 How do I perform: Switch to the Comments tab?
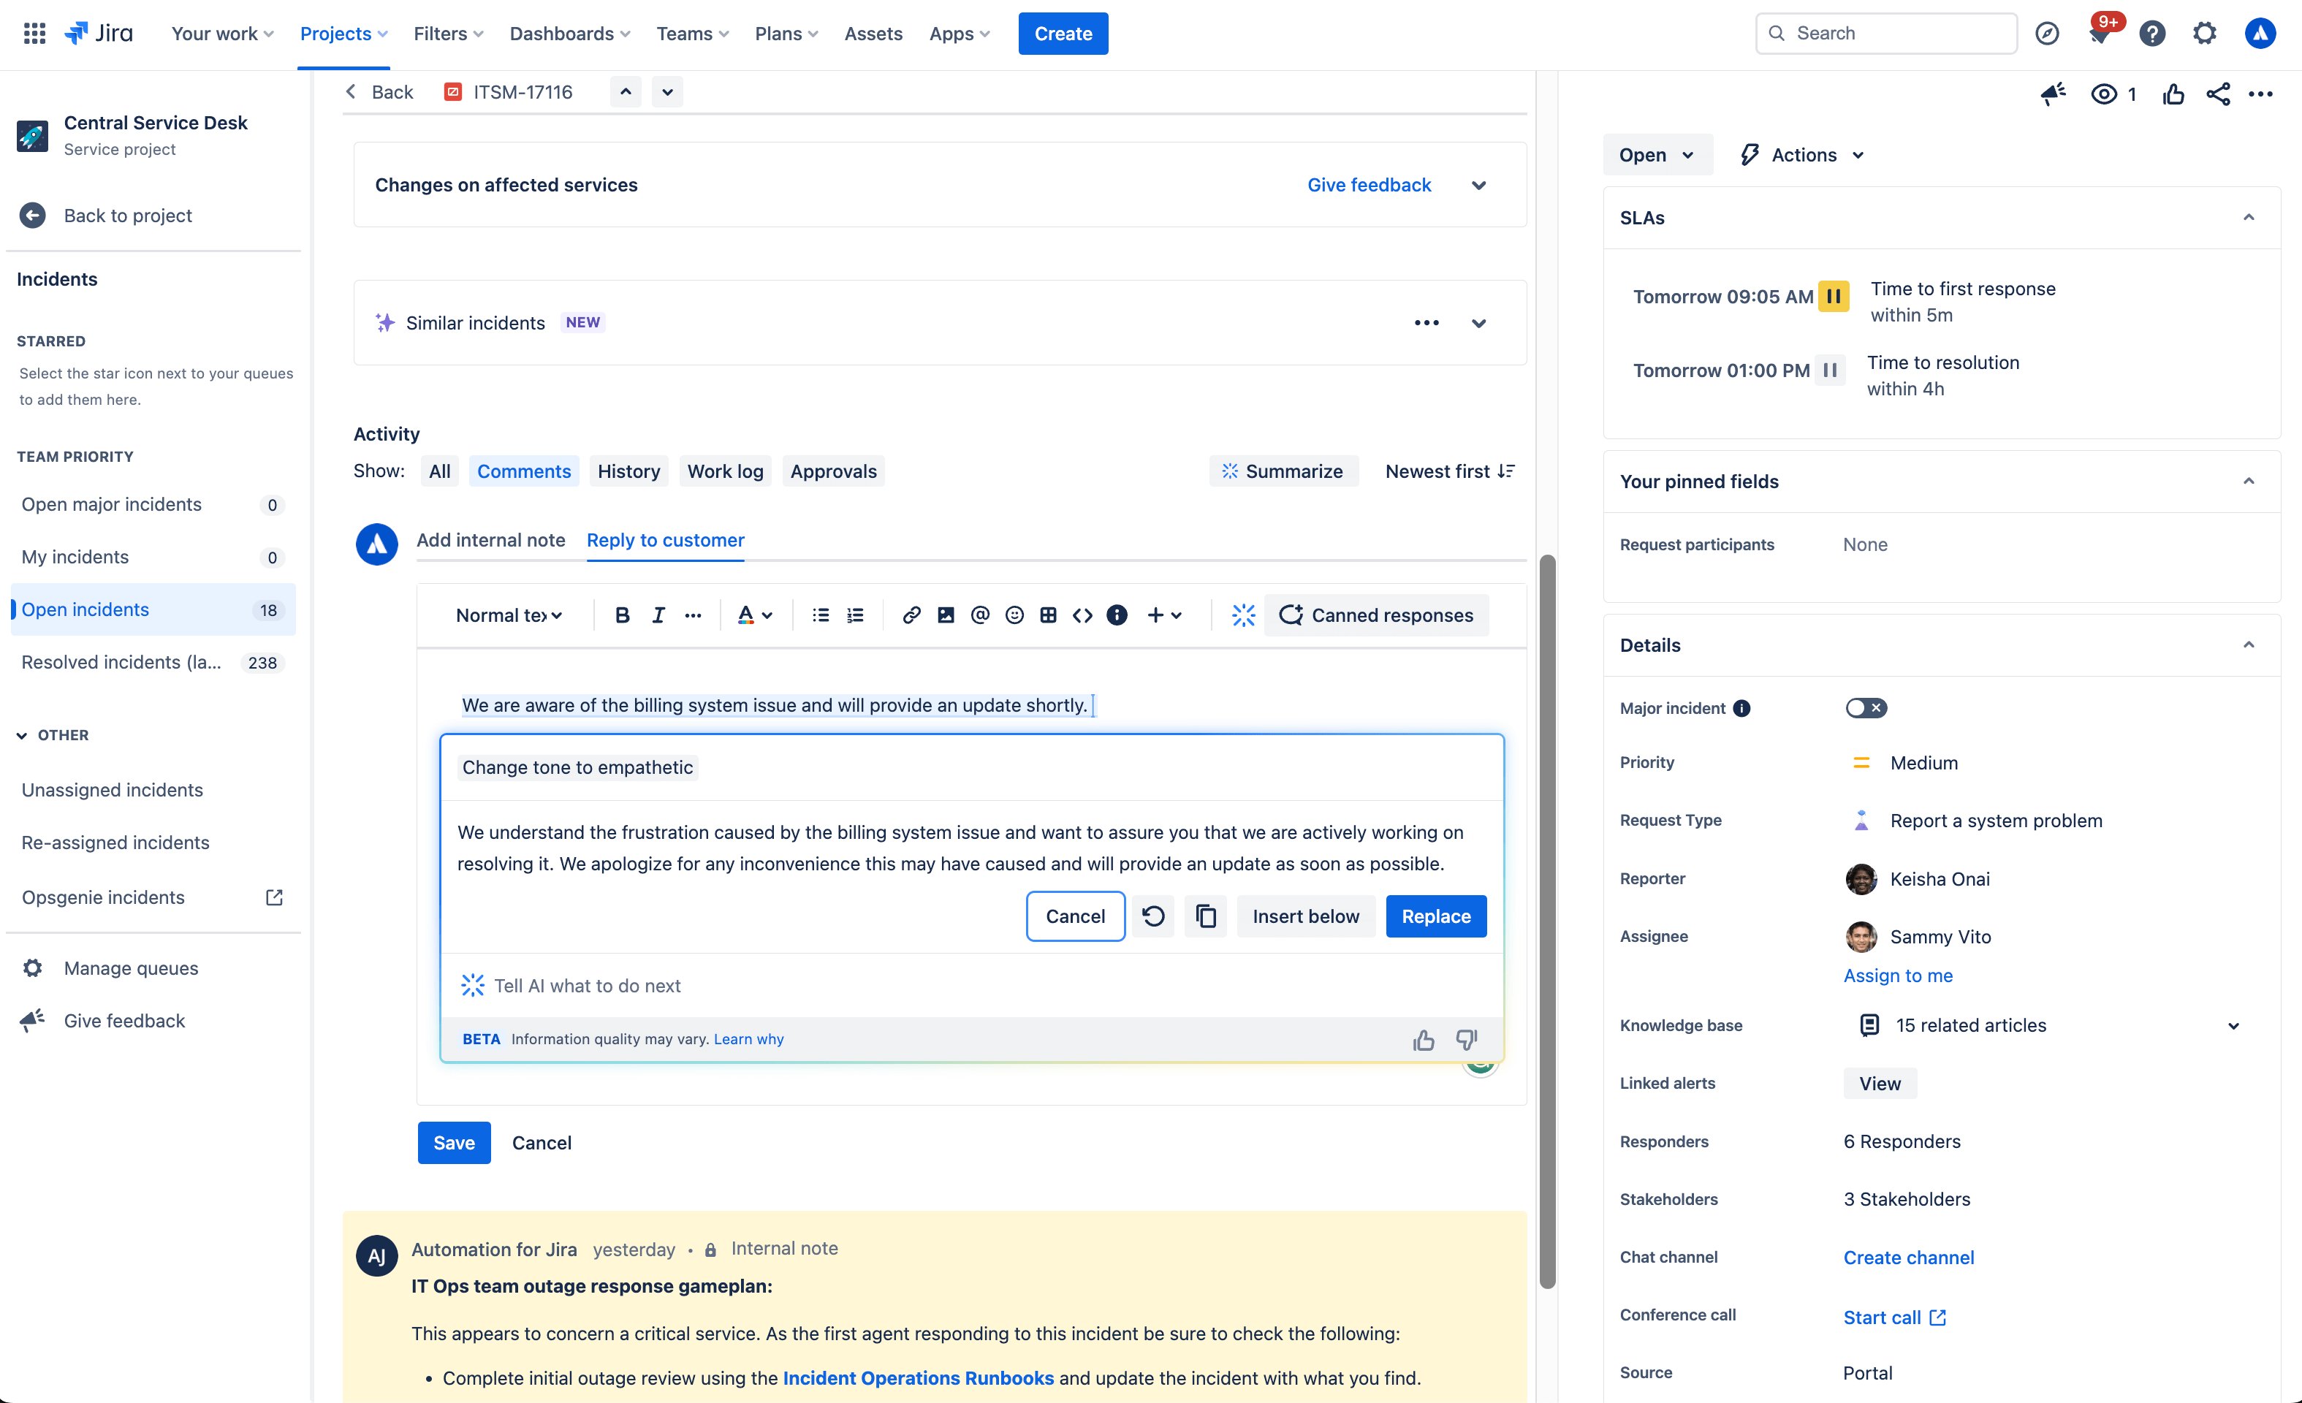tap(523, 471)
